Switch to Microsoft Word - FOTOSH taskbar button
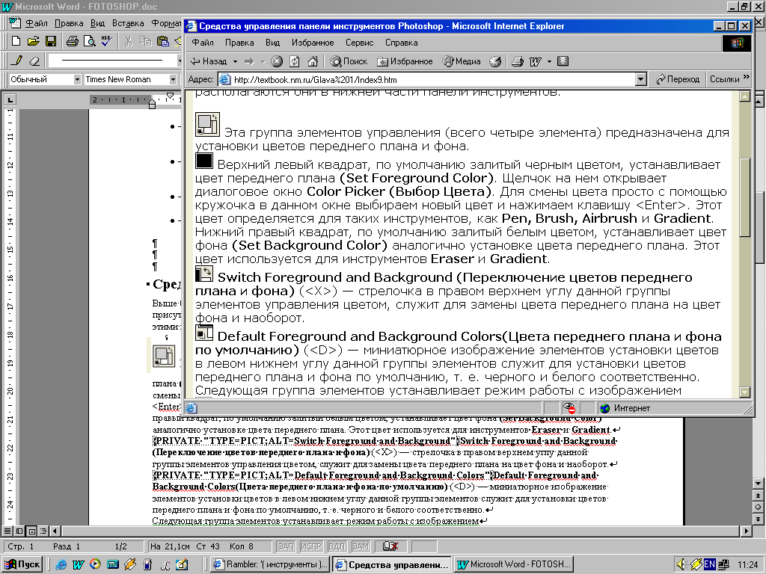The height and width of the screenshot is (574, 766). click(x=513, y=565)
